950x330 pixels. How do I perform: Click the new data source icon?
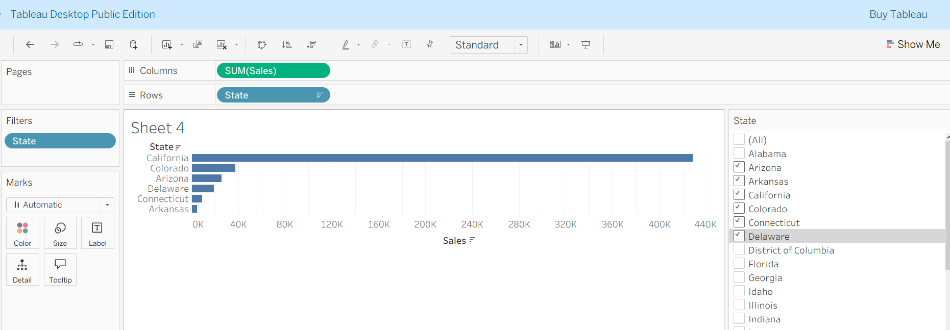pos(133,44)
